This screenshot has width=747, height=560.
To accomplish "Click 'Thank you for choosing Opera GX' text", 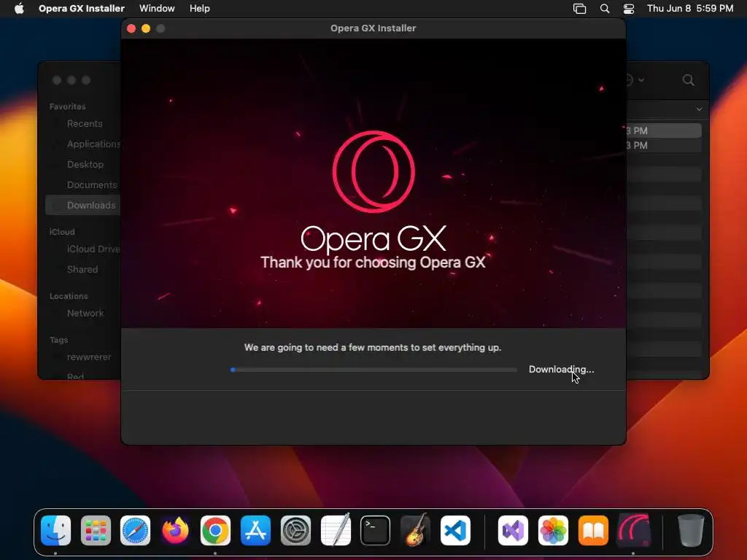I will pos(373,262).
